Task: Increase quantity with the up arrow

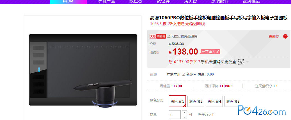Action: click(184, 112)
